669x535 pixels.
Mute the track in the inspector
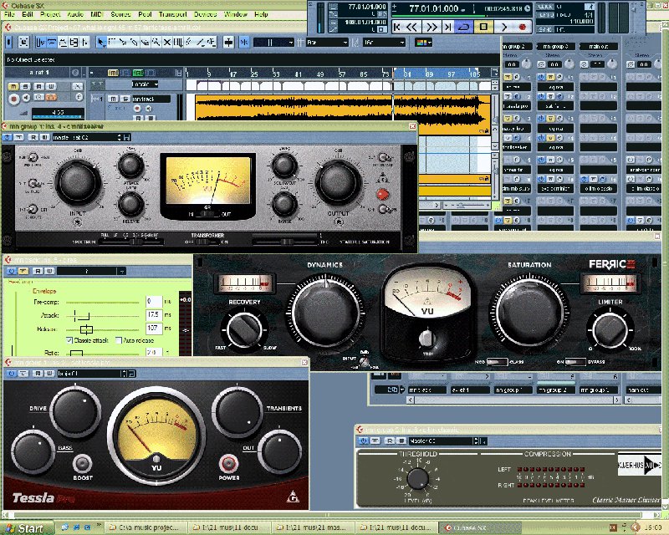[x=13, y=86]
